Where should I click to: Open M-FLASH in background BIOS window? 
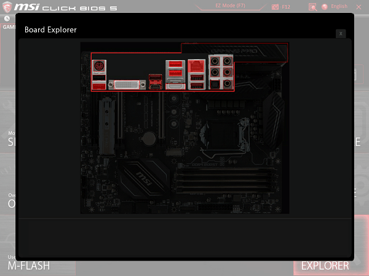(x=29, y=266)
